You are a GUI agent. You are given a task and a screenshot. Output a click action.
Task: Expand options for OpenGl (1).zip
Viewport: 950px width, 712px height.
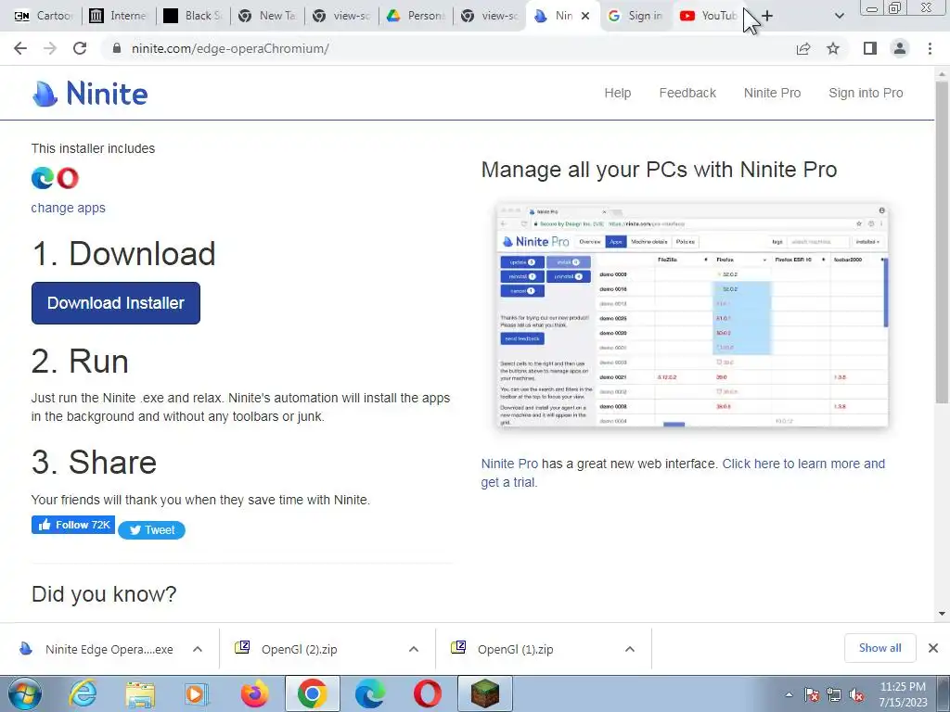click(x=630, y=649)
